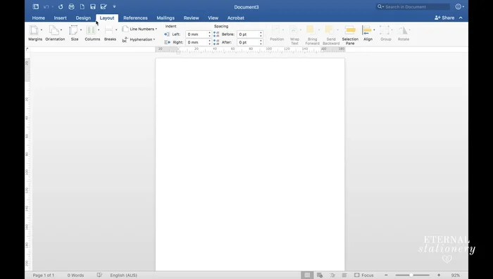The height and width of the screenshot is (279, 493).
Task: Switch to Draft view
Action: pos(344,275)
